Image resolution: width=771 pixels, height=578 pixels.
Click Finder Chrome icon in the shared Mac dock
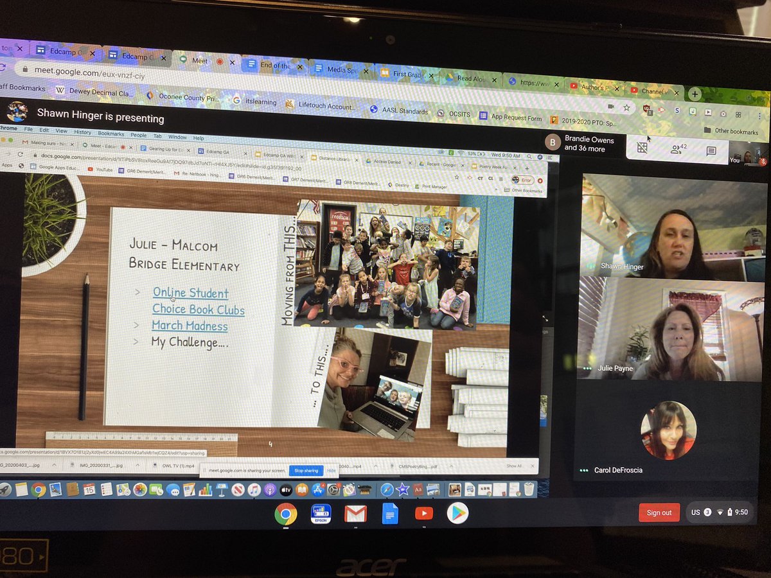[38, 489]
